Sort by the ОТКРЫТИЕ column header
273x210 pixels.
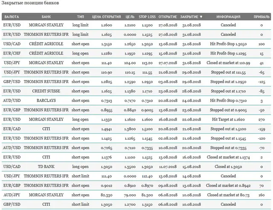coord(168,17)
